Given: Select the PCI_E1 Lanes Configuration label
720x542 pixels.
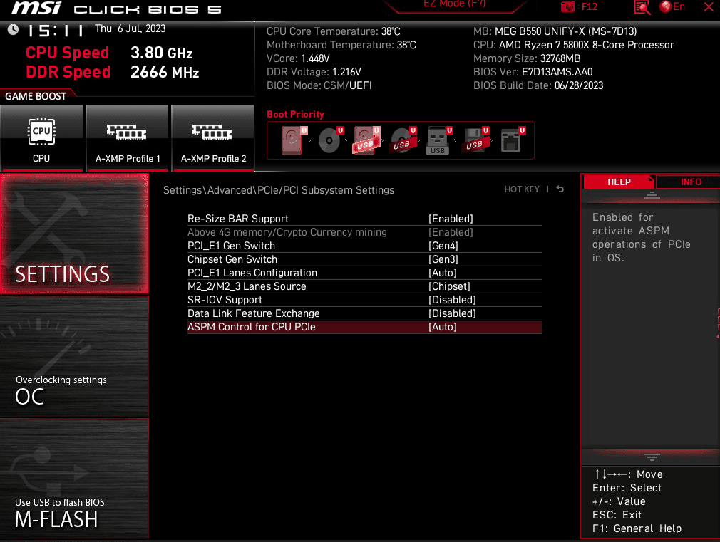Looking at the screenshot, I should tap(252, 273).
